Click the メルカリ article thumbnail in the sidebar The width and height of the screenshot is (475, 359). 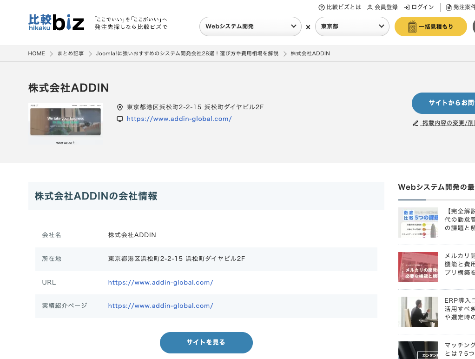coord(418,267)
